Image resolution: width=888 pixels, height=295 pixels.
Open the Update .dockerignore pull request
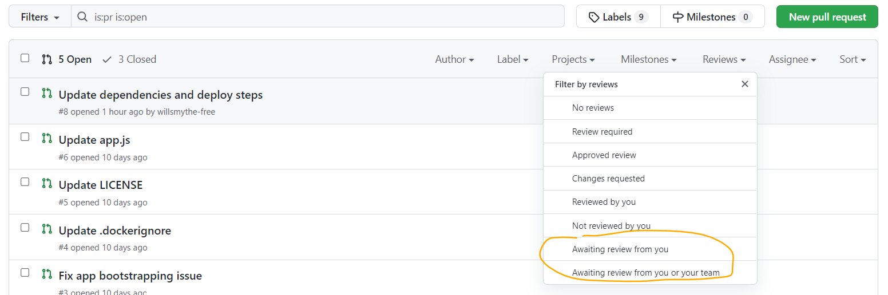[x=115, y=231]
